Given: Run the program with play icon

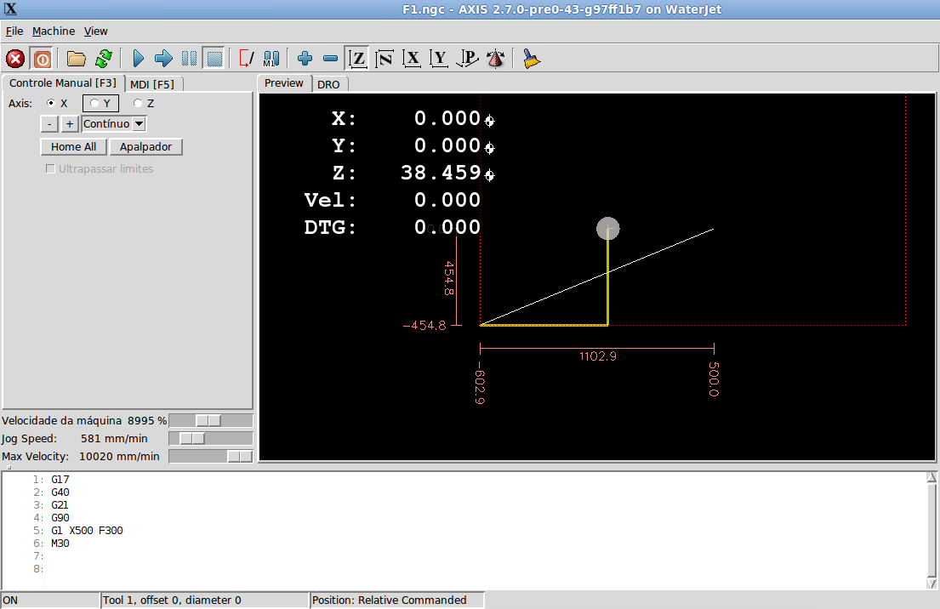Looking at the screenshot, I should (x=139, y=59).
